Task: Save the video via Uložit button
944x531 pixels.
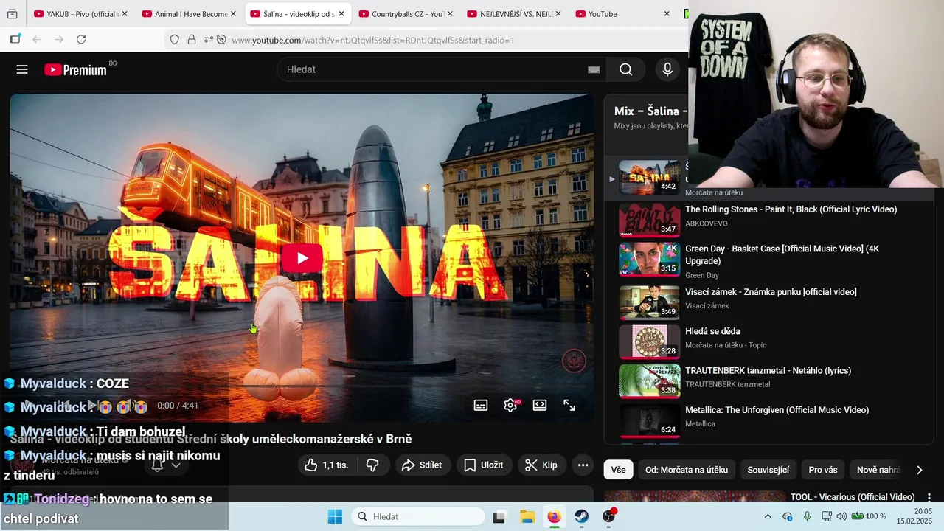Action: point(484,465)
